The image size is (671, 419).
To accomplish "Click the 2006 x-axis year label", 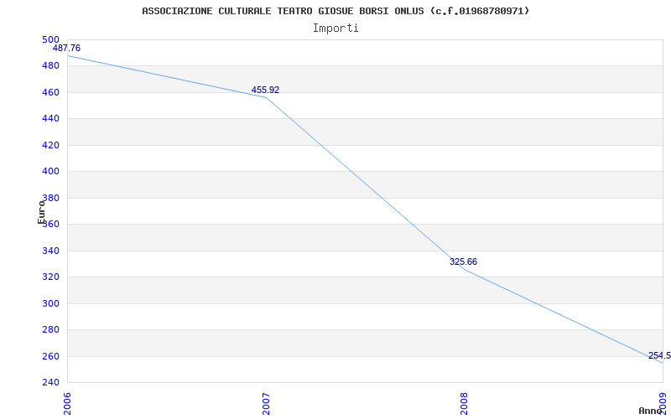I will click(x=67, y=404).
